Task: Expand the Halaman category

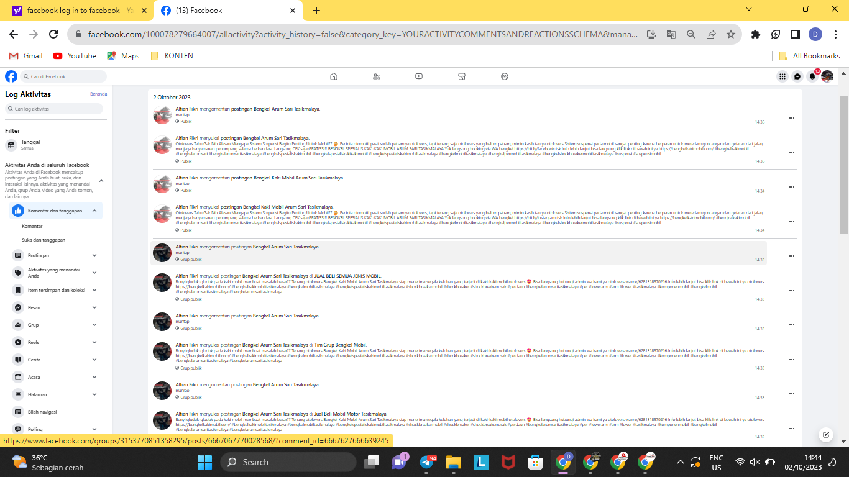Action: click(x=94, y=394)
